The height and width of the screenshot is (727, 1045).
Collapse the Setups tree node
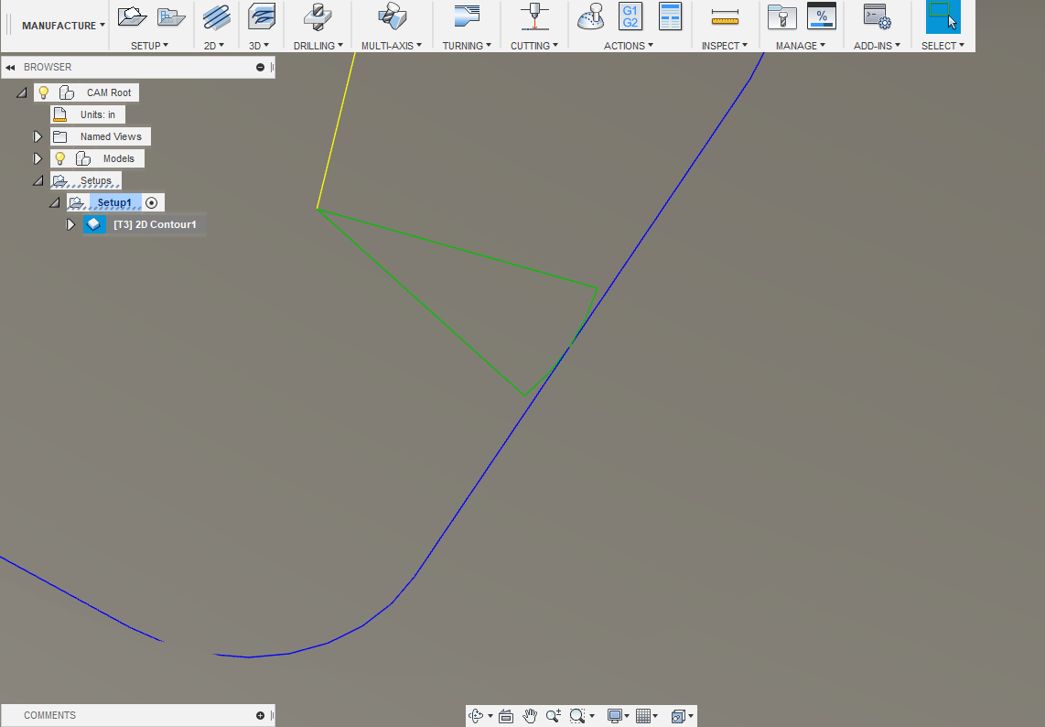[38, 180]
